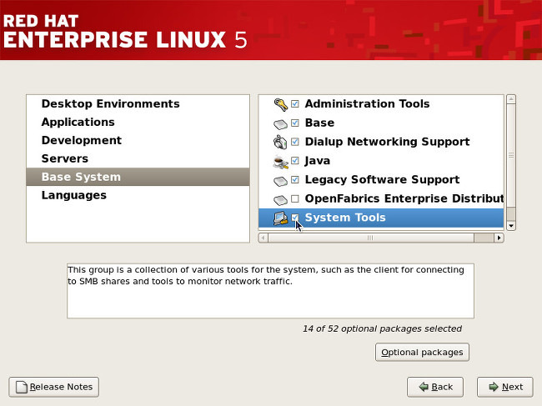Click the vertical scrollbar thumb
Screen dimensions: 542x406
click(511, 156)
